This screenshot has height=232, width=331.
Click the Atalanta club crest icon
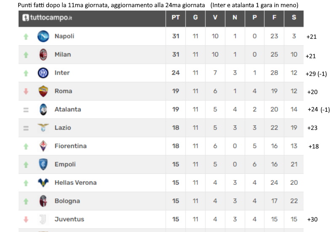pyautogui.click(x=43, y=109)
